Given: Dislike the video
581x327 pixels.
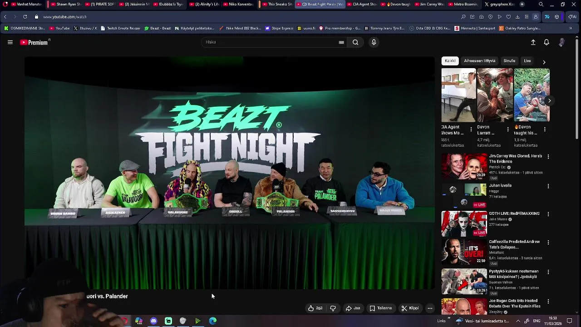Looking at the screenshot, I should [x=333, y=308].
